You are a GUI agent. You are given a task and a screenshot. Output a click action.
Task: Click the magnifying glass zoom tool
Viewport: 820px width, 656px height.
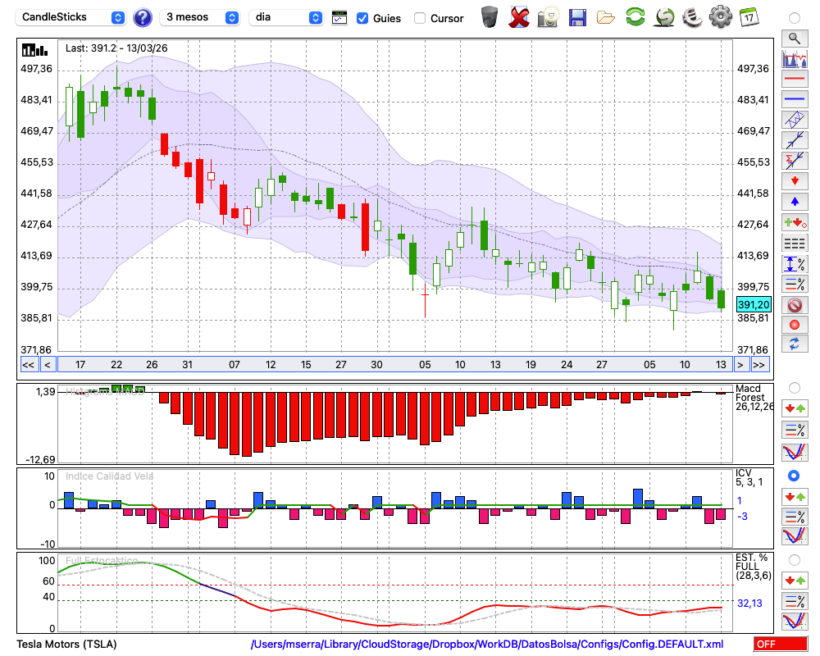794,38
